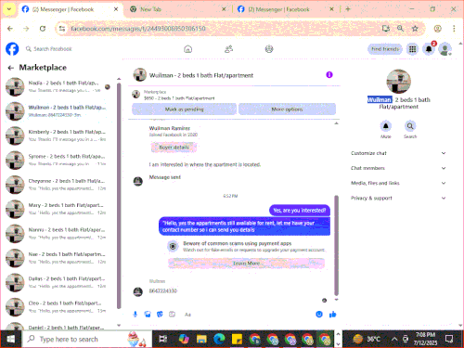
Task: Open File Explorer from taskbar
Action: pos(201,339)
